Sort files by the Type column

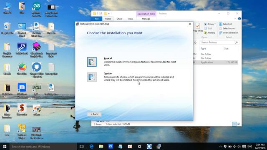coord(203,49)
